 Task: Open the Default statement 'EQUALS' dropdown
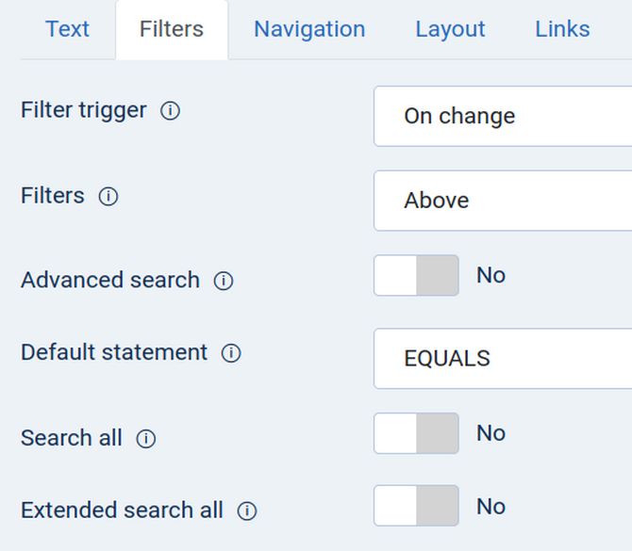point(503,359)
